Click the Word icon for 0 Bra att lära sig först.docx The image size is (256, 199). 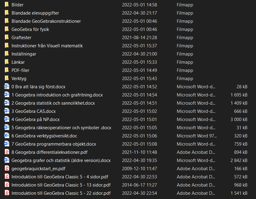tap(7, 87)
